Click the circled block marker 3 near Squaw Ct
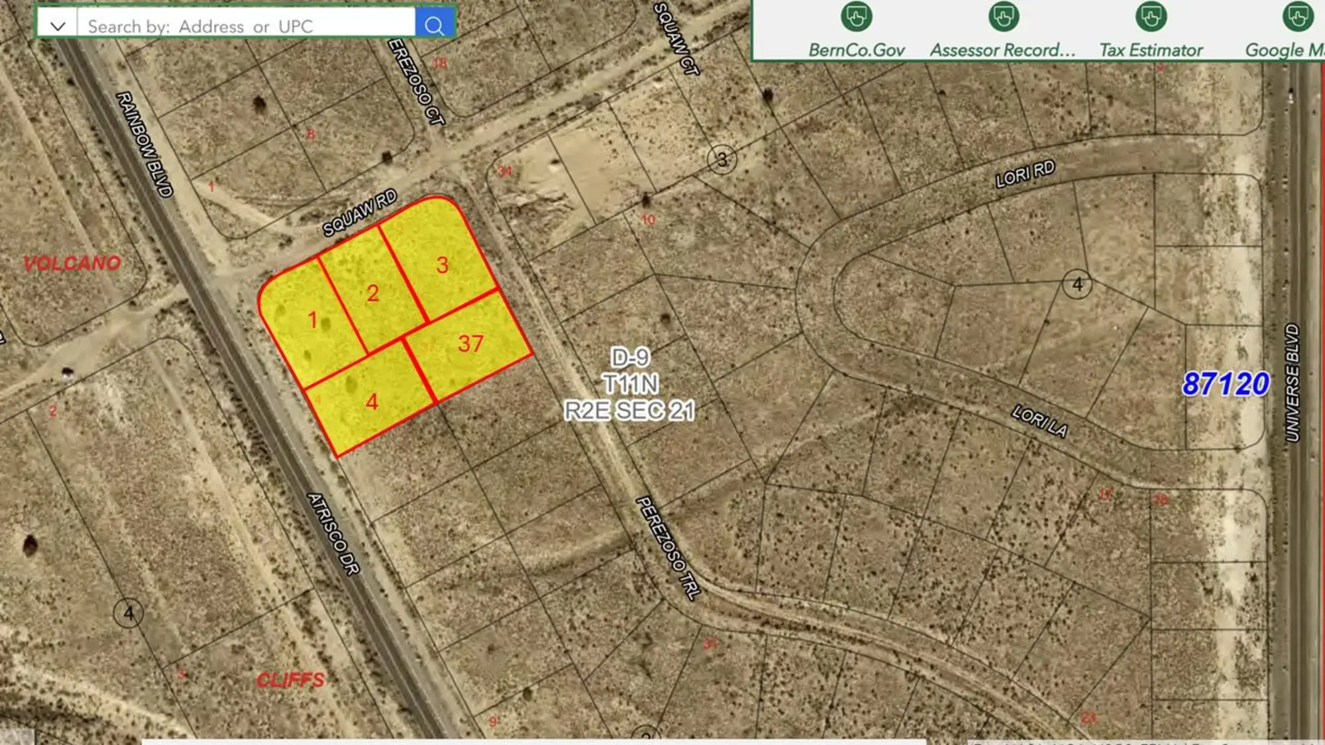Viewport: 1325px width, 745px height. pos(721,159)
